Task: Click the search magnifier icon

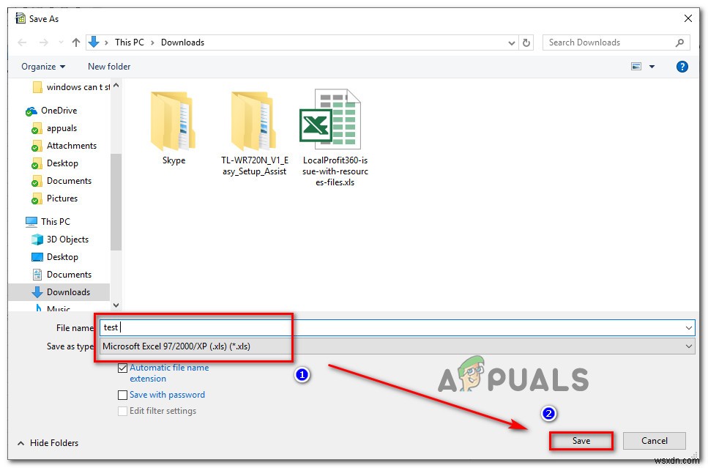Action: pyautogui.click(x=679, y=42)
